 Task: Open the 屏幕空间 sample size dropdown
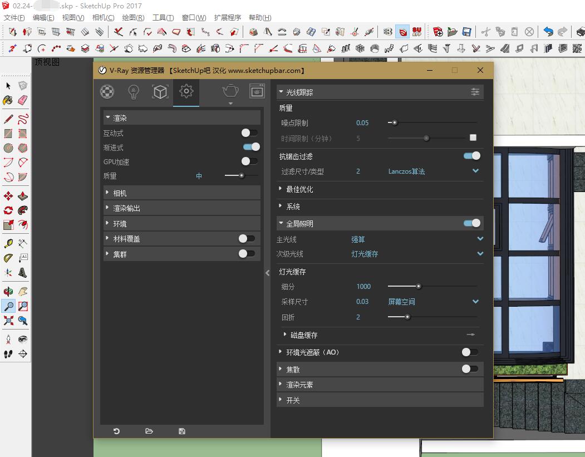434,302
